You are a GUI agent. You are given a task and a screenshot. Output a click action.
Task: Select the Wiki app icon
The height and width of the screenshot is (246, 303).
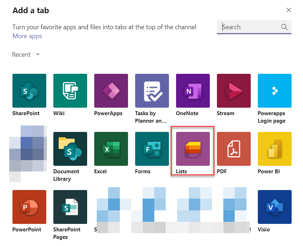[x=70, y=91]
